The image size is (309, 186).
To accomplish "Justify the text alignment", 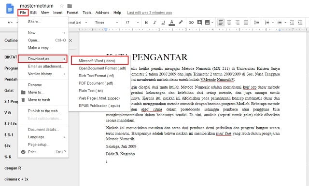I will click(x=246, y=23).
